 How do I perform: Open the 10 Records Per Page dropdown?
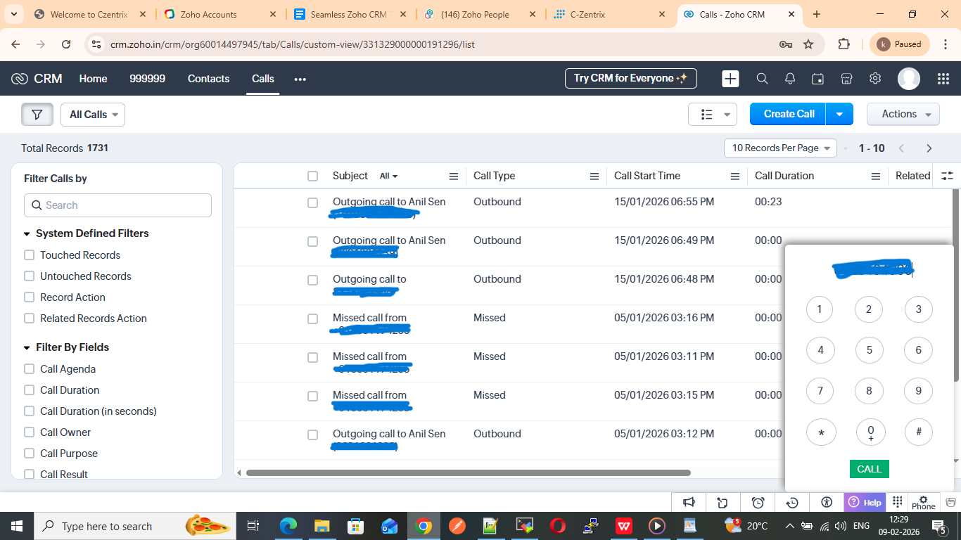(x=780, y=148)
